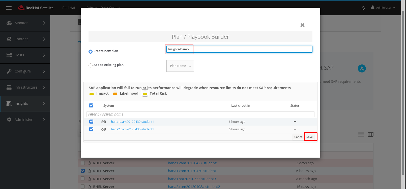
Task: Expand the Administer menu chevron
Action: [44, 120]
